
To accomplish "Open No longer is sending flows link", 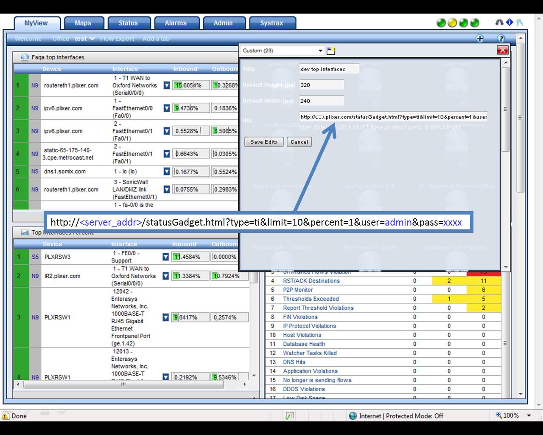I will tap(317, 380).
